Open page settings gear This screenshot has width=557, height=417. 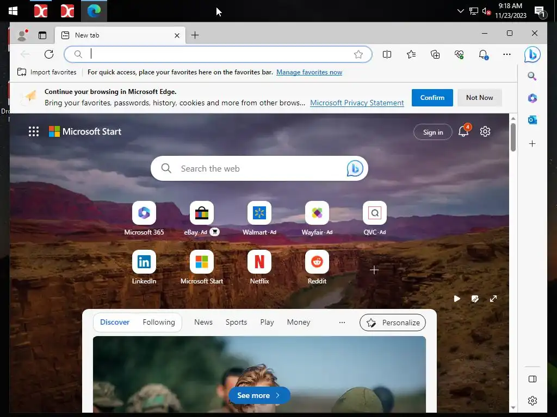(485, 131)
